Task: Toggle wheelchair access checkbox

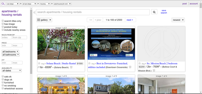Action: pyautogui.click(x=3, y=88)
